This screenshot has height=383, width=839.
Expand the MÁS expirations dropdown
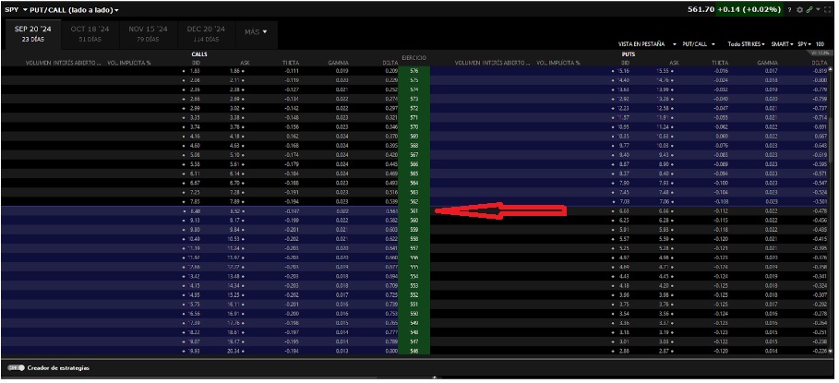pos(257,32)
